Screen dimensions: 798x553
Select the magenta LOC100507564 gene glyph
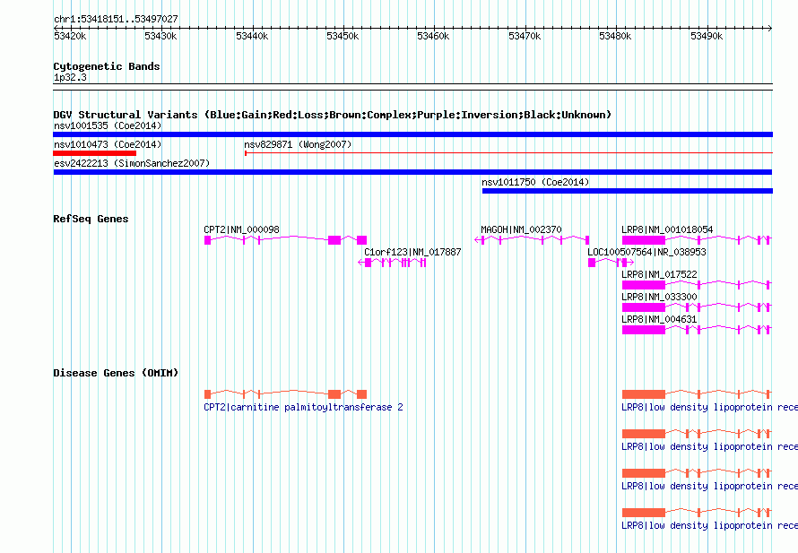[611, 263]
